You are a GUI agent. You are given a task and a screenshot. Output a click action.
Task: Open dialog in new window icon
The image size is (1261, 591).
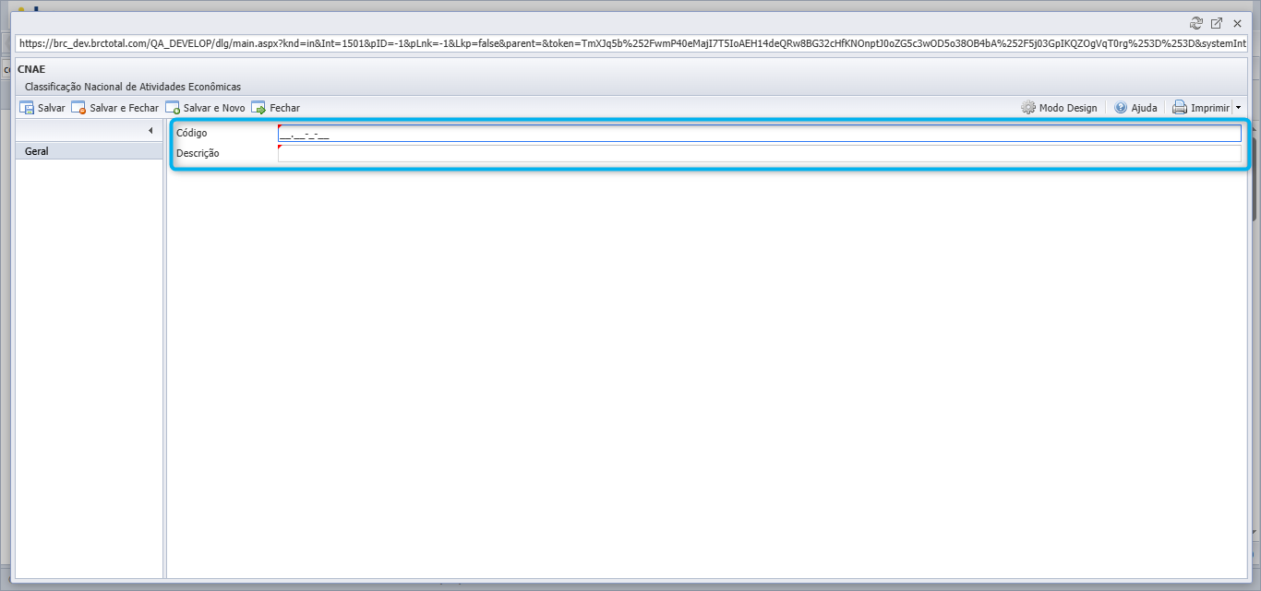[1217, 23]
